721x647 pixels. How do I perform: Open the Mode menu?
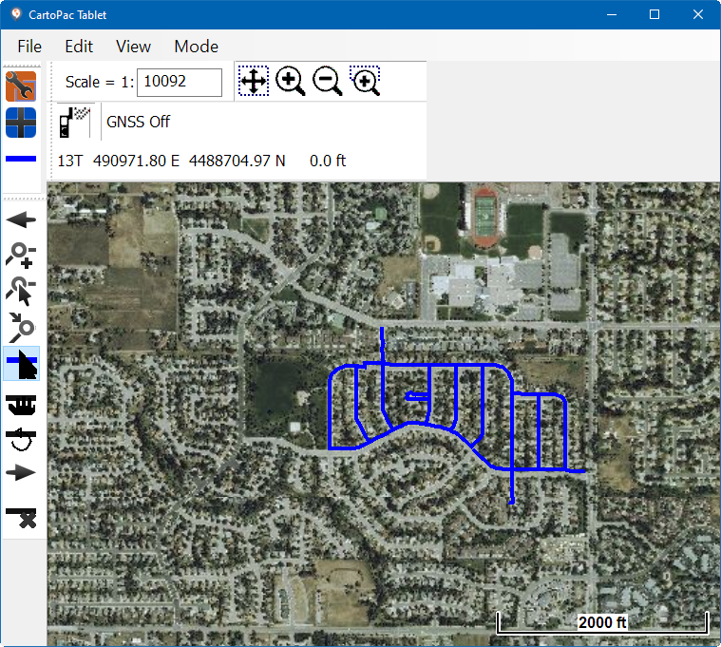click(196, 47)
